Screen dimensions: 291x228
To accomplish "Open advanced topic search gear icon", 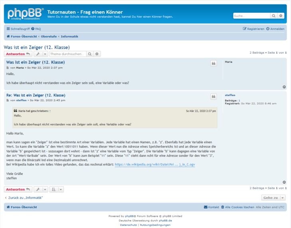I will (97, 54).
